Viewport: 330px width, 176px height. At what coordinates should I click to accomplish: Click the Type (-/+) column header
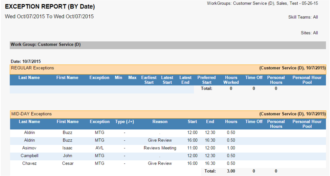click(x=125, y=122)
